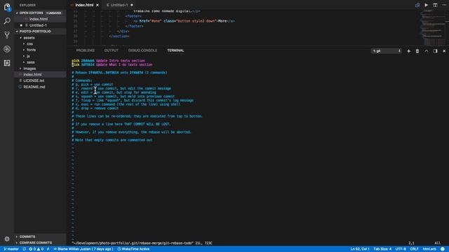Open the Explorer view in activity bar
This screenshot has height=252, width=449.
pos(7,7)
